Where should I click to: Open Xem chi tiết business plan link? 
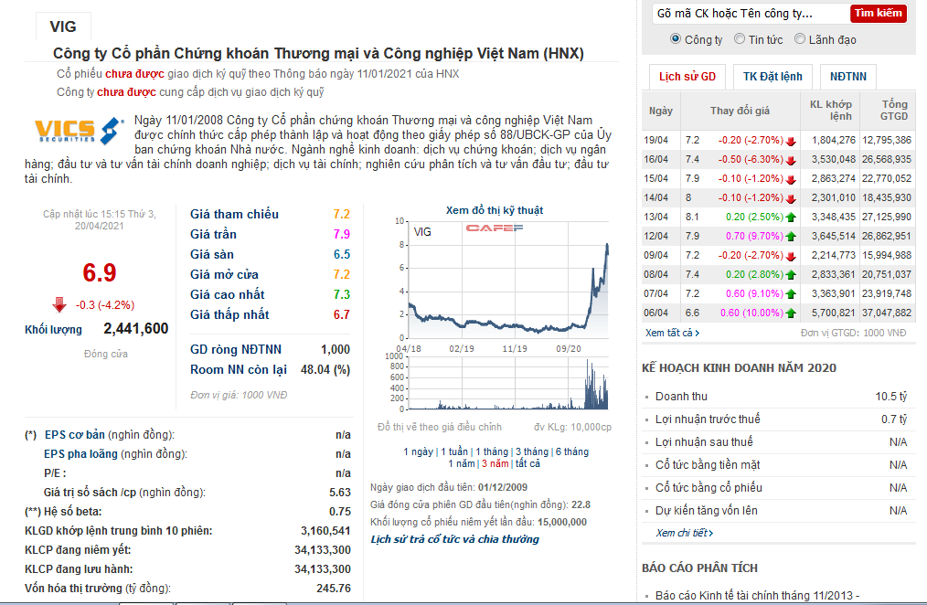coord(684,533)
